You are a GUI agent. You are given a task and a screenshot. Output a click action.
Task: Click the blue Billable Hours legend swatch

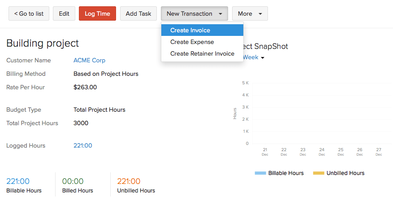click(260, 173)
